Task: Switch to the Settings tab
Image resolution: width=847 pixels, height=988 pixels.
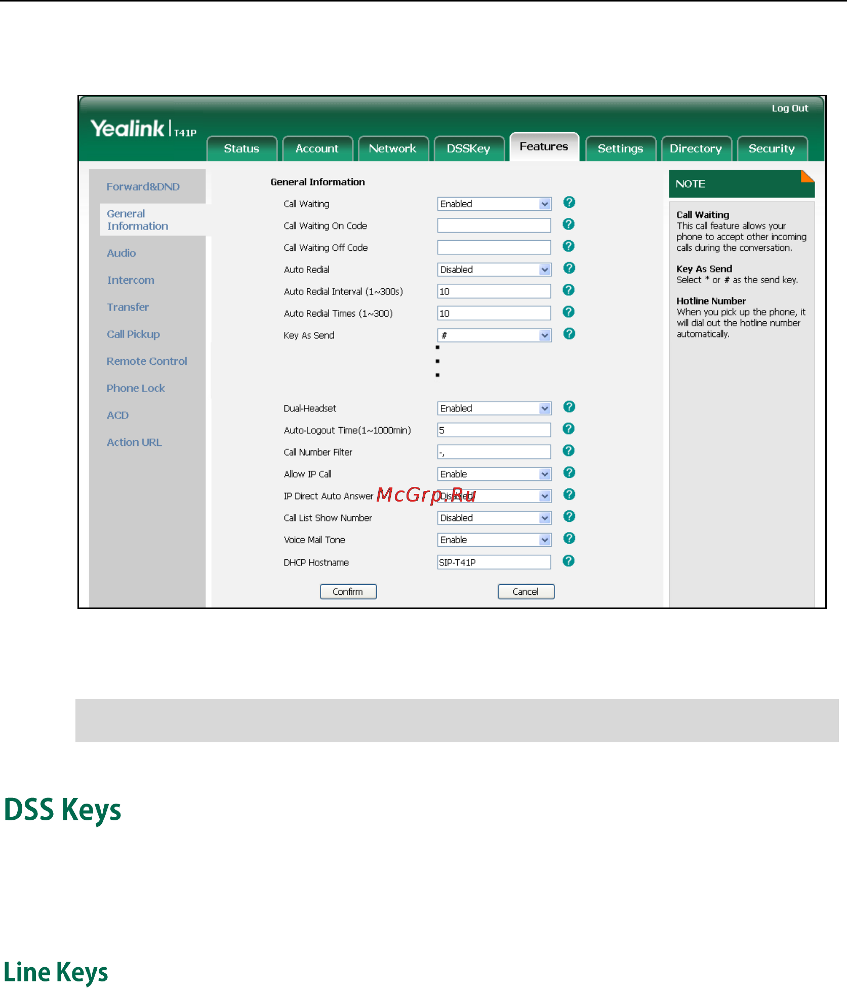Action: click(x=621, y=148)
